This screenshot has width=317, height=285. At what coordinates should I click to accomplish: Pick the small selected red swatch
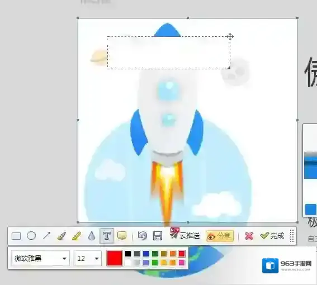182,254
